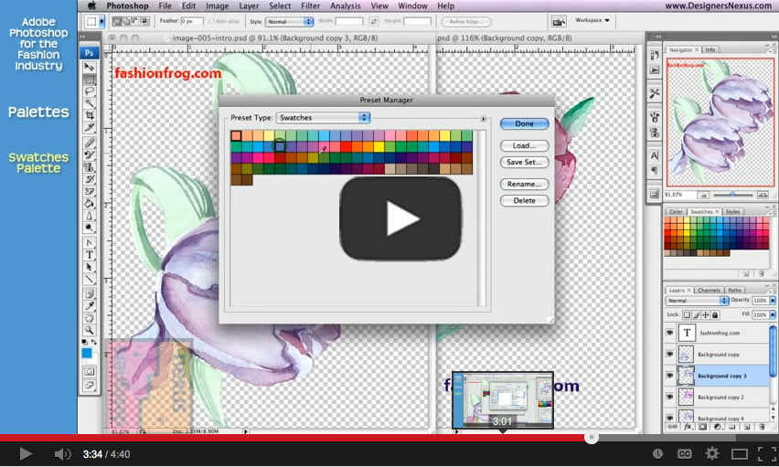Open the Opacity slider arrow
This screenshot has height=467, width=779.
tap(773, 301)
